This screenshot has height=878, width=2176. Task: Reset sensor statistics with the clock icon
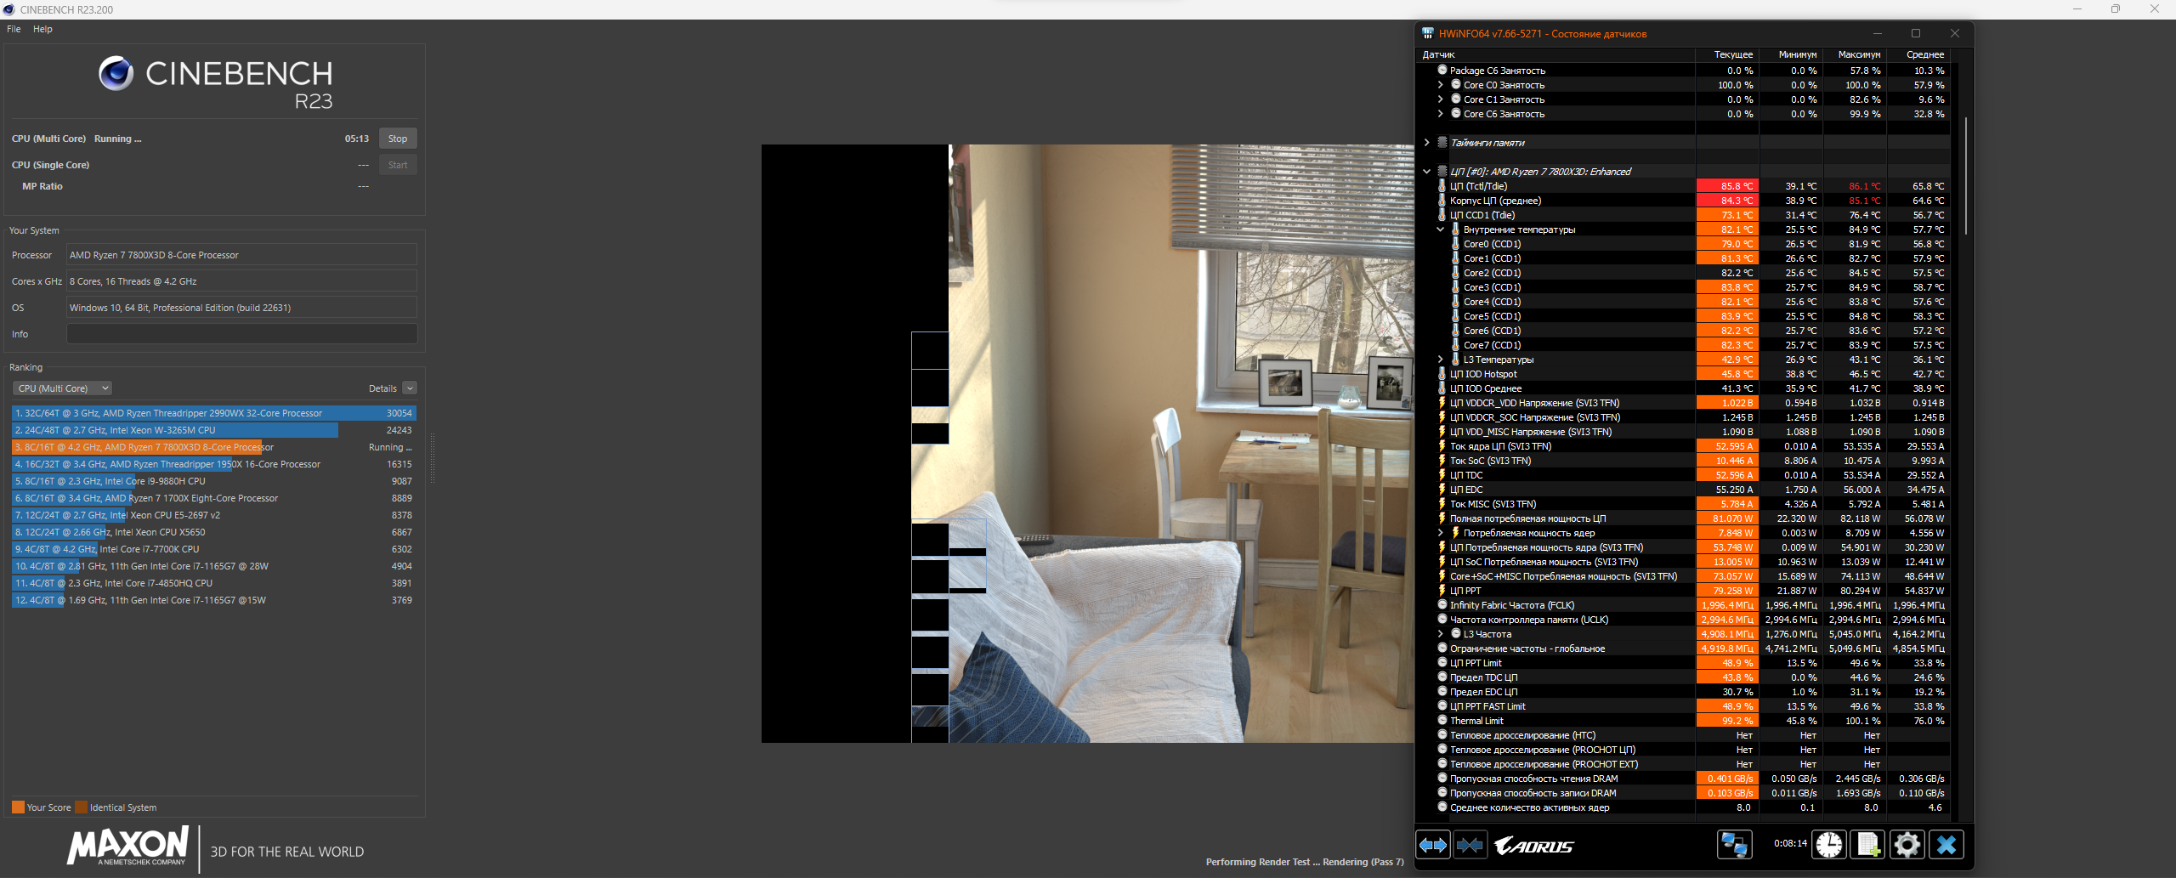click(x=1829, y=845)
